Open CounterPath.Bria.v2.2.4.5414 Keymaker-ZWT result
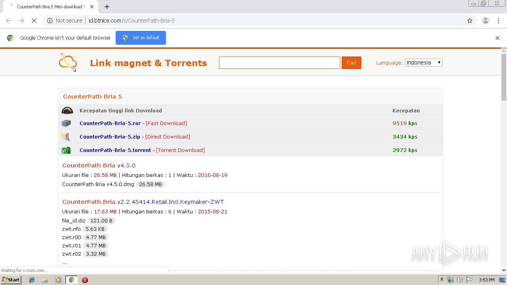 143,202
